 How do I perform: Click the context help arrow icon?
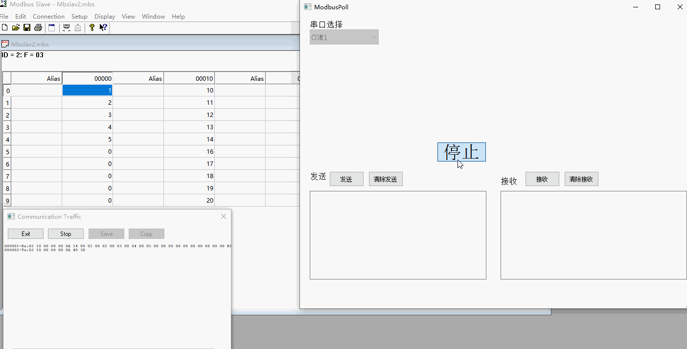103,28
